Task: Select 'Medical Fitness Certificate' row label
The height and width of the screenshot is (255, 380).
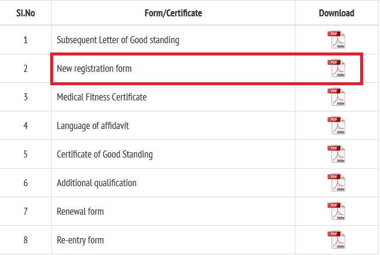Action: 102,97
